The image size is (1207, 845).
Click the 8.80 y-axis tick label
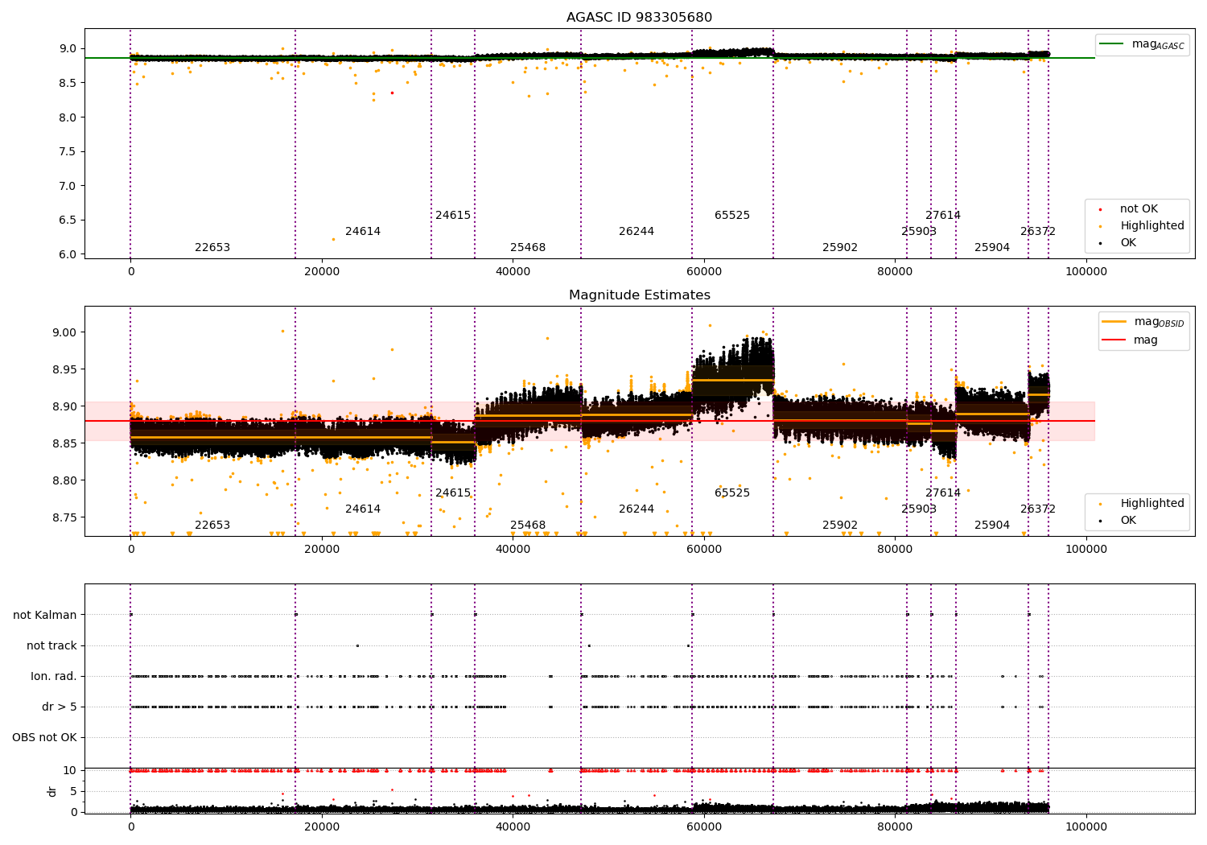pos(65,480)
